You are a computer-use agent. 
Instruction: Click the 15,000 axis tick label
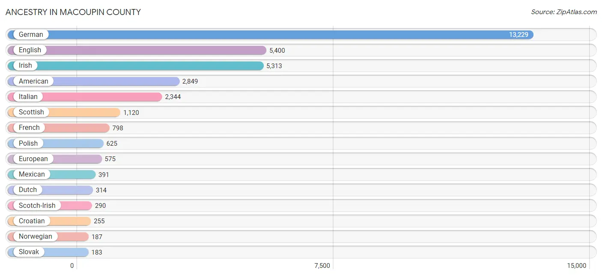click(576, 266)
